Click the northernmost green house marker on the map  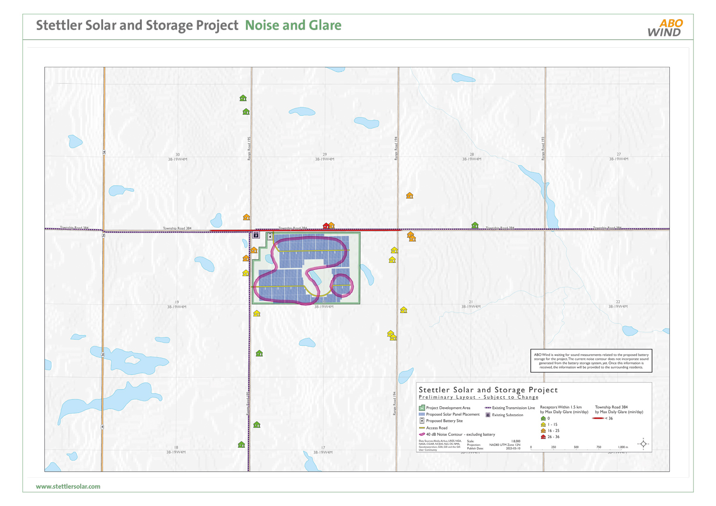tap(243, 98)
